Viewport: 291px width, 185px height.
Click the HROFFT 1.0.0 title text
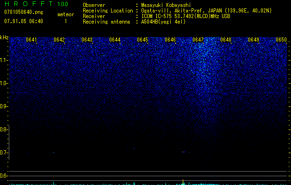(x=36, y=4)
